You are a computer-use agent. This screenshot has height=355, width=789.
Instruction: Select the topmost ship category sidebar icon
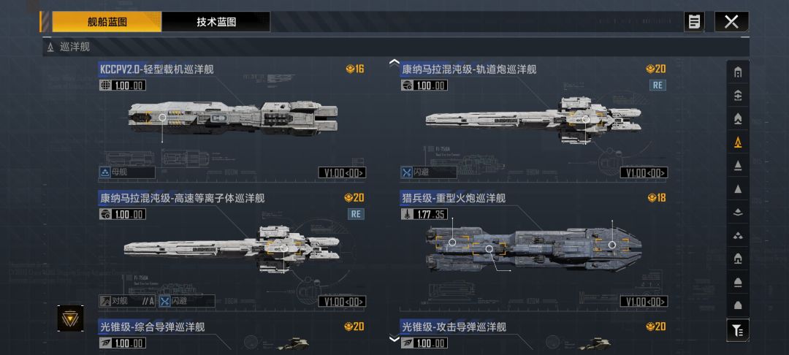738,73
